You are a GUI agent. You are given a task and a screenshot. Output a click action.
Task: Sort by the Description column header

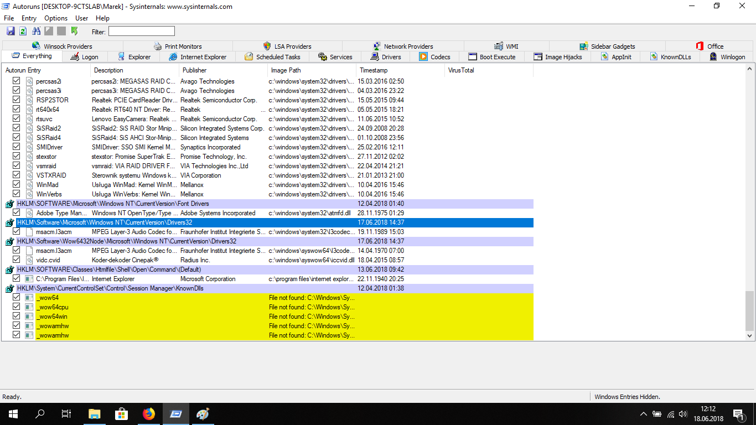134,70
